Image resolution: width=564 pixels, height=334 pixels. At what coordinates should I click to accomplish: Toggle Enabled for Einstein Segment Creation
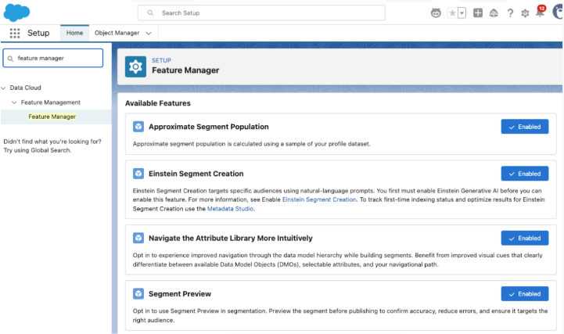[524, 174]
